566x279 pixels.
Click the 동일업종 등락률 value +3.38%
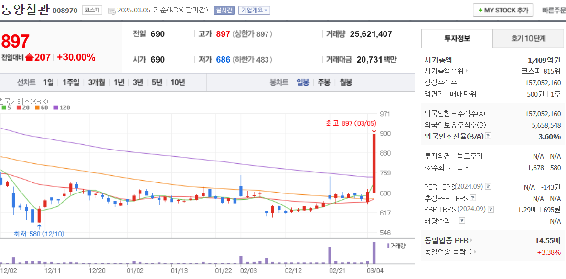(x=549, y=252)
